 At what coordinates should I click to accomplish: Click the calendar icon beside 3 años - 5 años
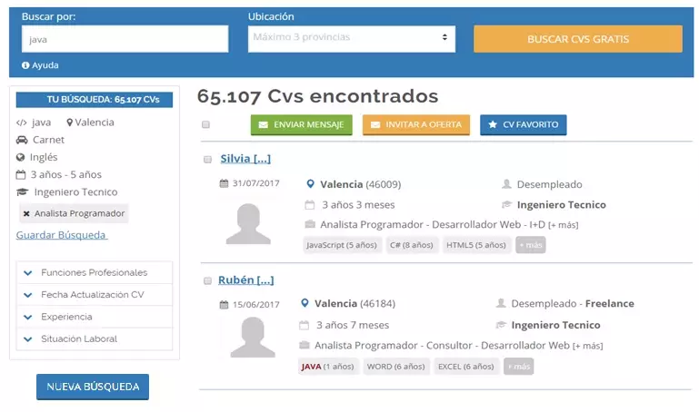21,174
